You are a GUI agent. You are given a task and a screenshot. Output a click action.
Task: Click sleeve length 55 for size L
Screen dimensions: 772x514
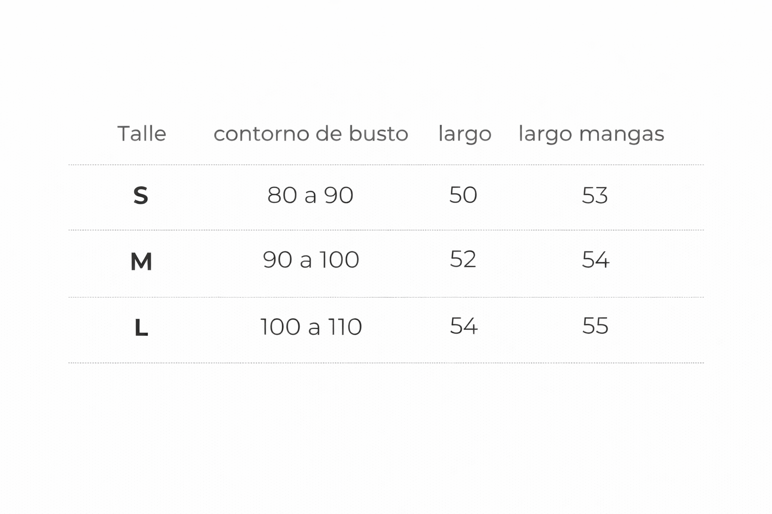(x=596, y=326)
